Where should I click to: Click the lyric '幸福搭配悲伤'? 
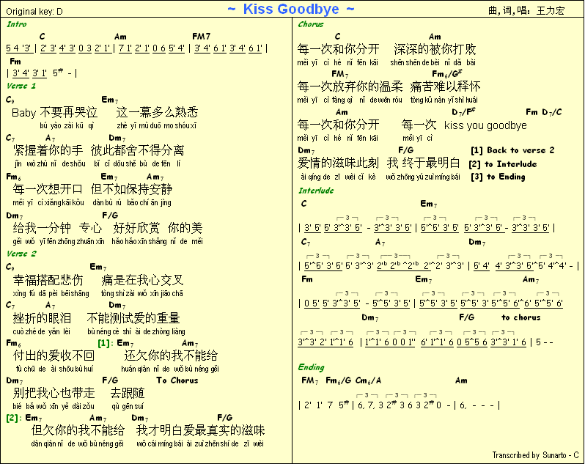pyautogui.click(x=48, y=280)
